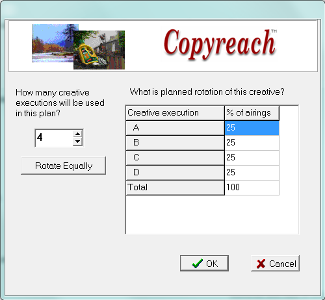Select the % of airings cell for D
Image resolution: width=325 pixels, height=300 pixels.
click(x=252, y=173)
